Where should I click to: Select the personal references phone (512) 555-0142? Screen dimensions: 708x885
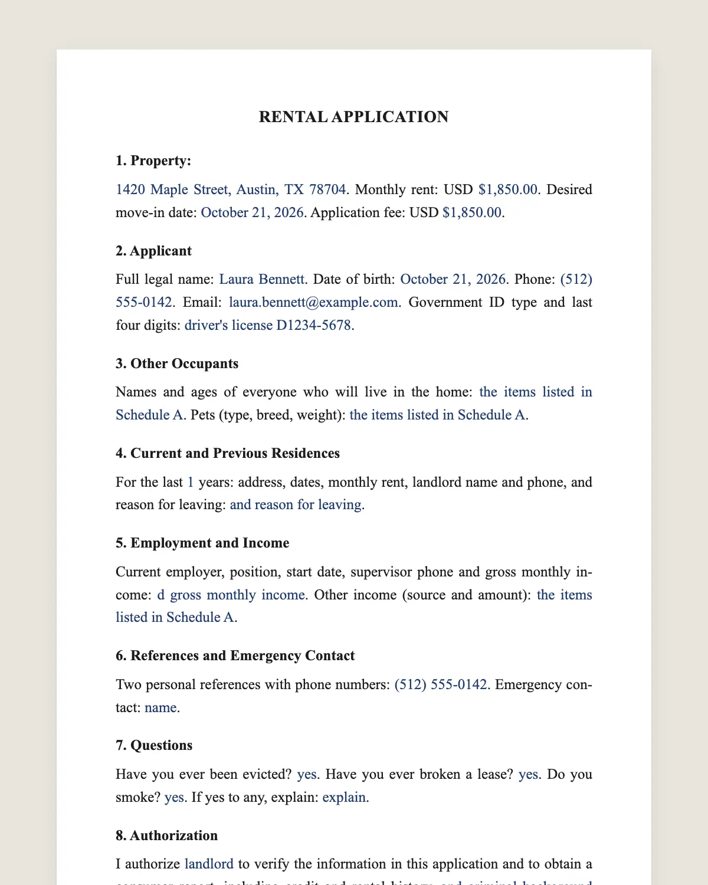[441, 684]
